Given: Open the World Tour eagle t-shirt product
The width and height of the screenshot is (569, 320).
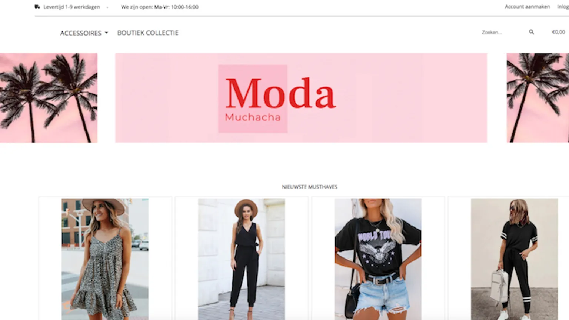Looking at the screenshot, I should pos(378,259).
